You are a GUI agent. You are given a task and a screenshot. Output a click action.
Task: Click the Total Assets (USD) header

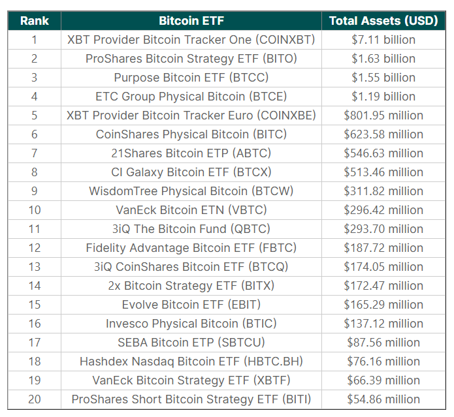383,20
